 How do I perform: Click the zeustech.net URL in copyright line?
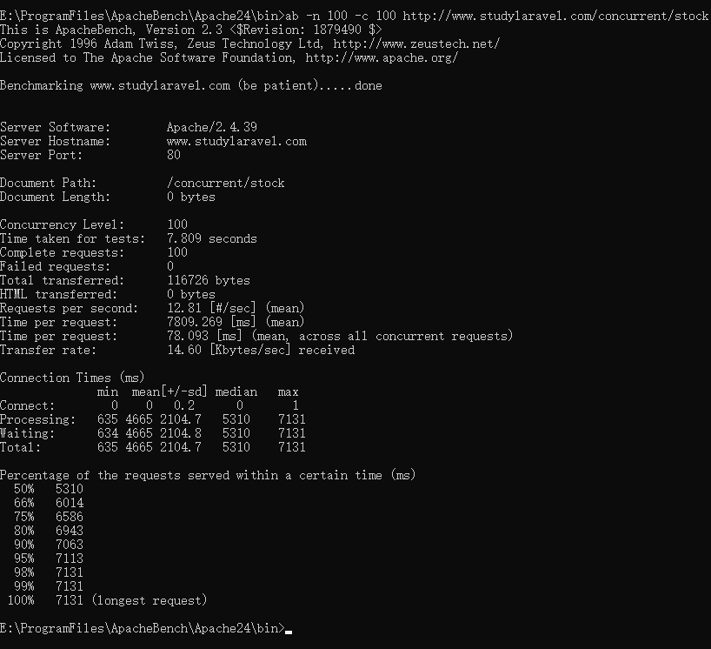[416, 44]
